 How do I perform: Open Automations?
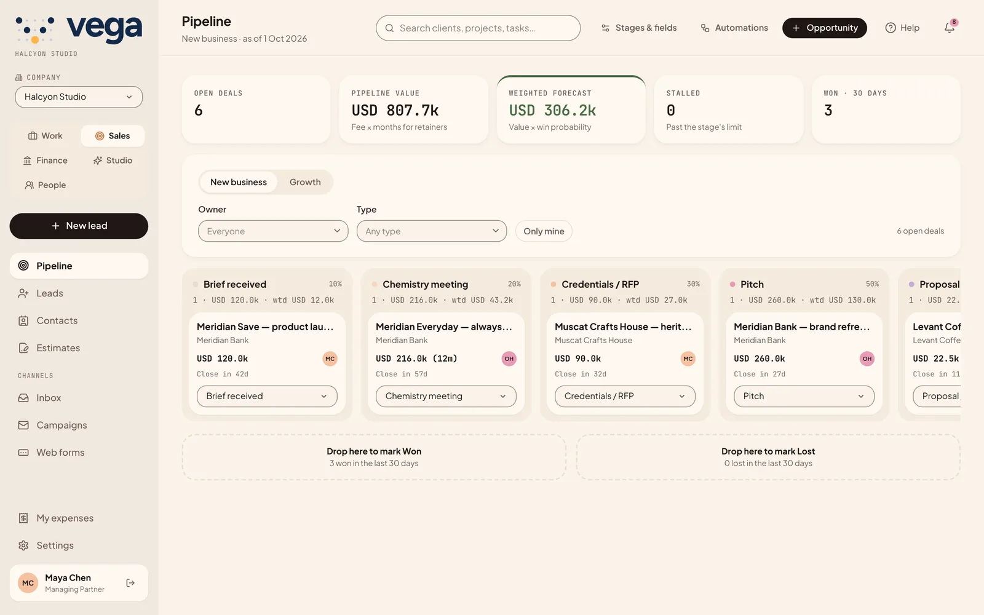tap(734, 28)
